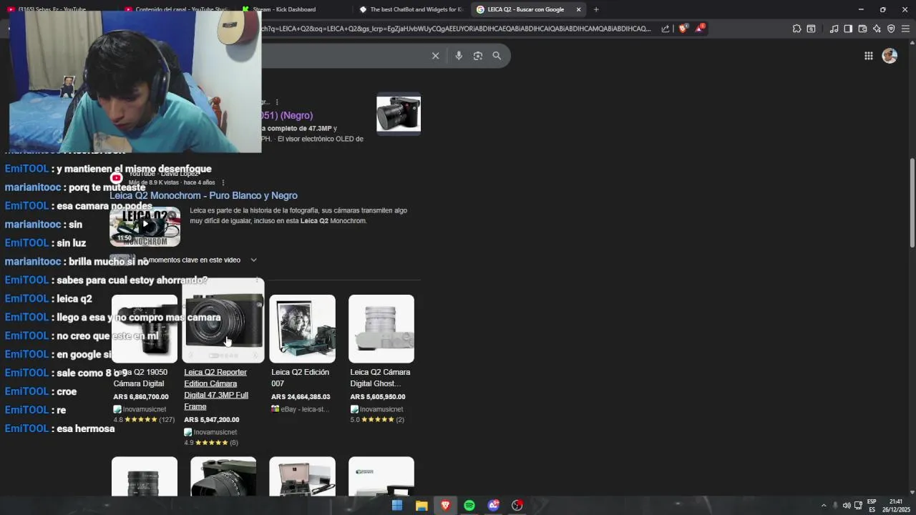Play the Leica Q2 Monochrom video thumbnail
Image resolution: width=916 pixels, height=515 pixels.
145,227
